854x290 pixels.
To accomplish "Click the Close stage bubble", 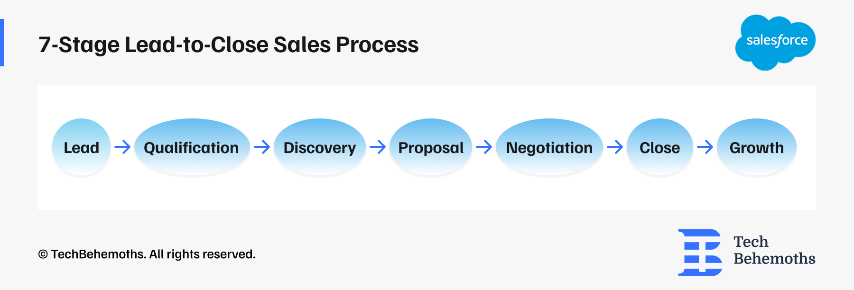I will coord(659,147).
